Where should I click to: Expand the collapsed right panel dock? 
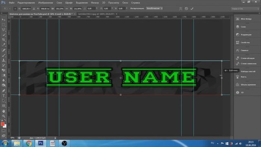(259, 13)
